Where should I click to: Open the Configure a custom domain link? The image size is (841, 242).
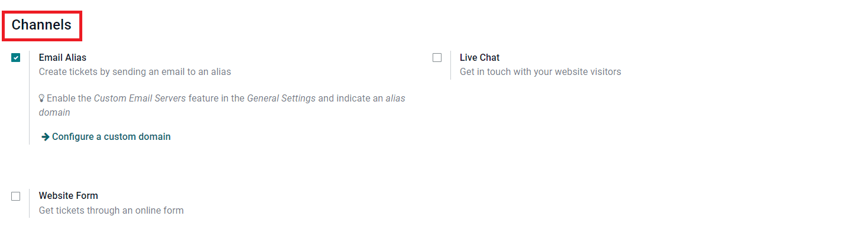tap(111, 137)
